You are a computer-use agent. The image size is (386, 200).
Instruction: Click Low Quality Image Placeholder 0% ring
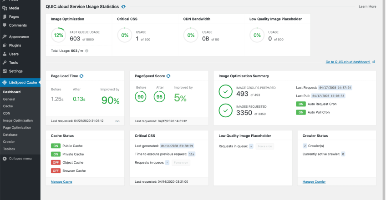(257, 35)
